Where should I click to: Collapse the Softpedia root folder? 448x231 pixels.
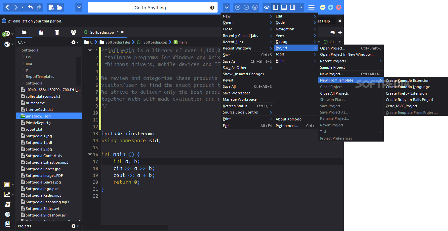tap(19, 50)
